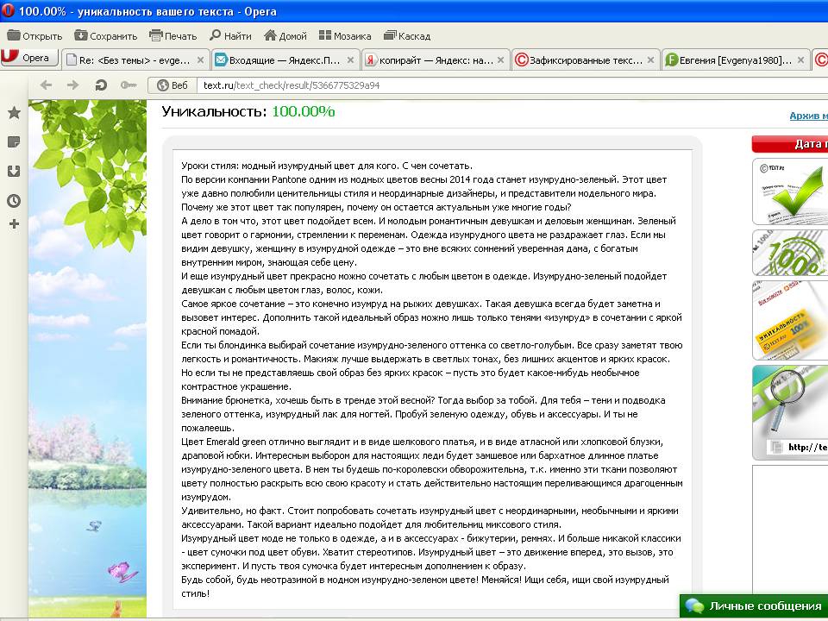The width and height of the screenshot is (828, 621).
Task: Close the Re: <Без темы> tab
Action: coord(200,60)
